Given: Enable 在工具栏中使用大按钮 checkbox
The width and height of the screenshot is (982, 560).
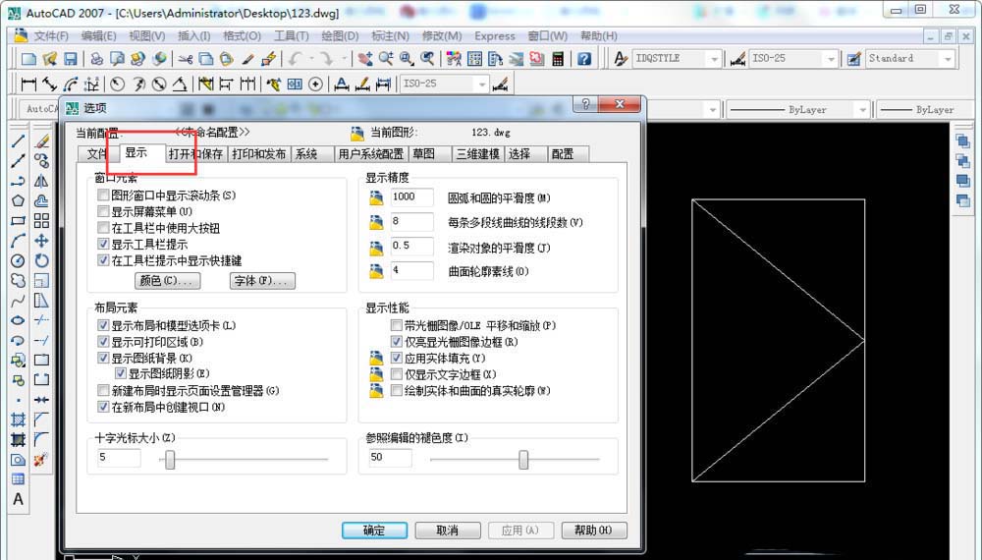Looking at the screenshot, I should point(103,228).
